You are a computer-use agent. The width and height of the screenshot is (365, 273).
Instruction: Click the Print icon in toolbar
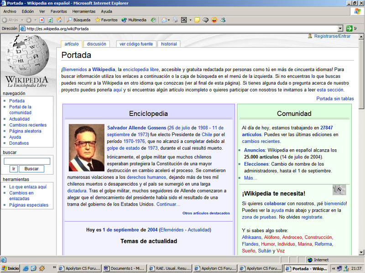click(x=175, y=20)
